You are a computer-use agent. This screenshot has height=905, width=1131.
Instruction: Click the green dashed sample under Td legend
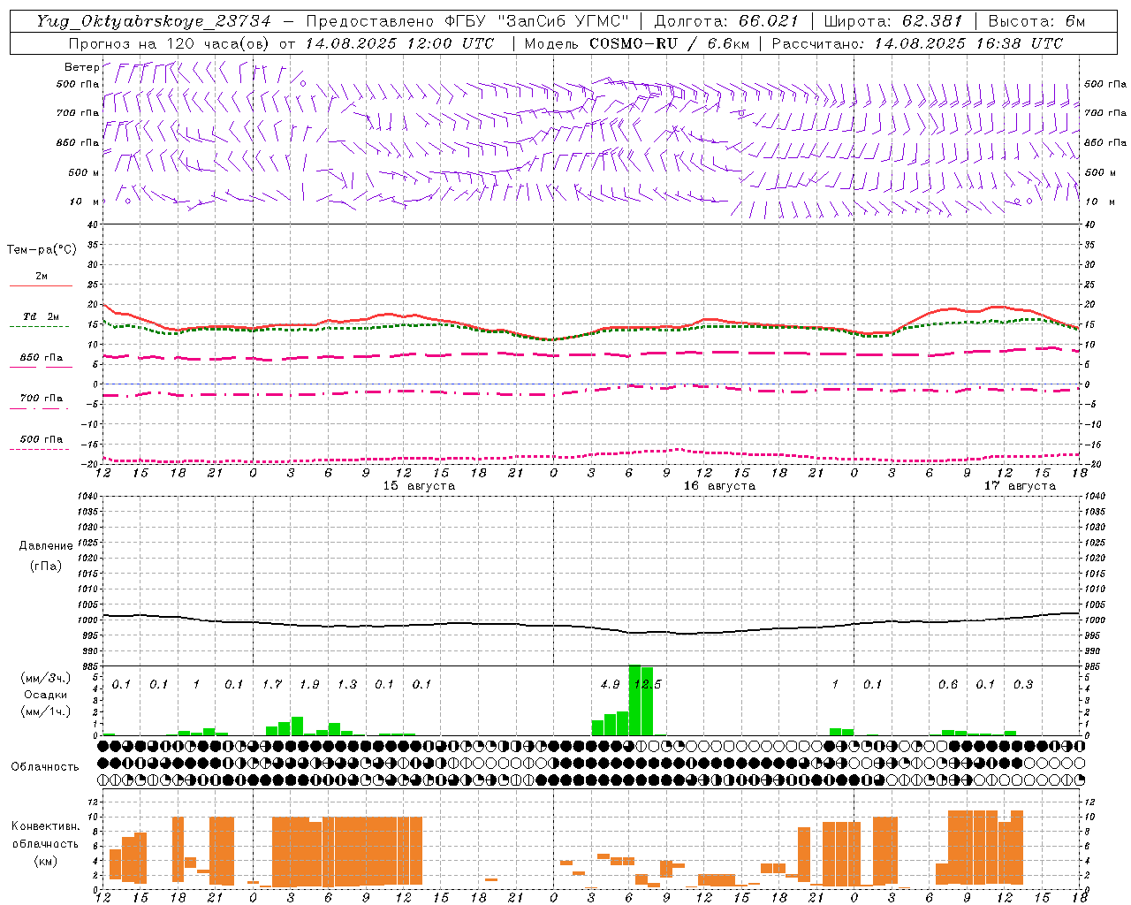coord(40,327)
